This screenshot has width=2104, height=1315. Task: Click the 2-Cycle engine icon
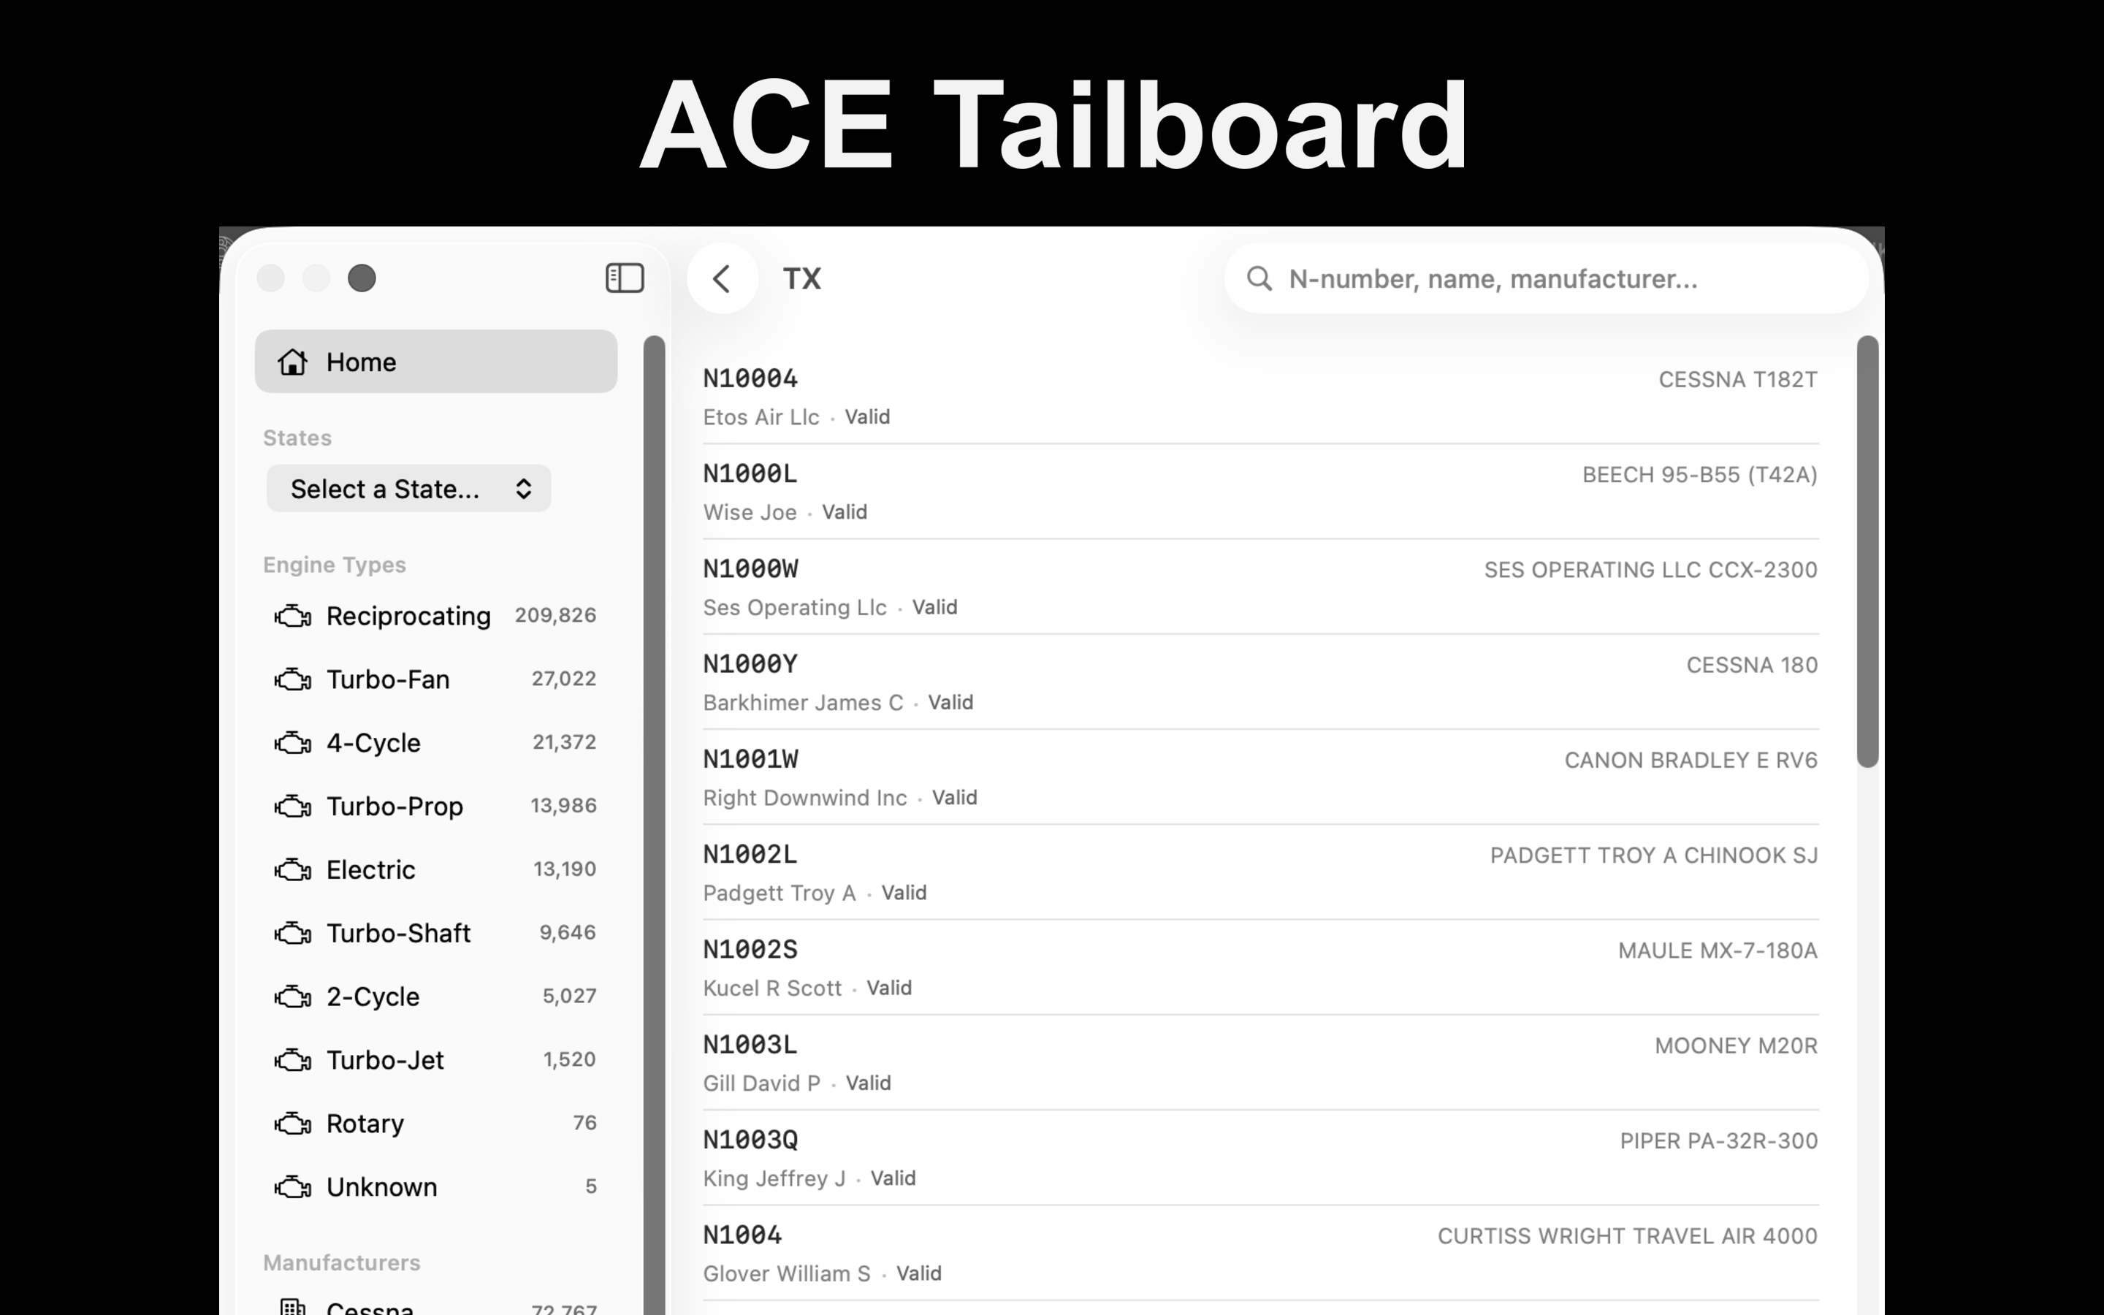click(x=293, y=997)
